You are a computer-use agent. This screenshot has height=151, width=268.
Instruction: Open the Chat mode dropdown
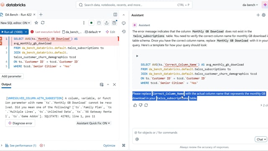point(261,139)
